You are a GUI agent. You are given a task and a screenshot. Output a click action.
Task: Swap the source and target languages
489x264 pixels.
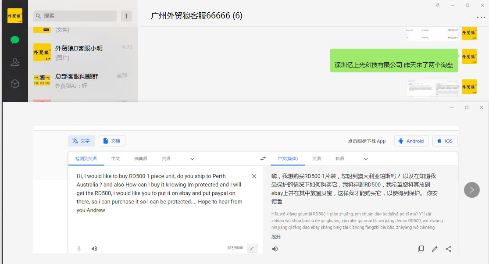[x=263, y=159]
